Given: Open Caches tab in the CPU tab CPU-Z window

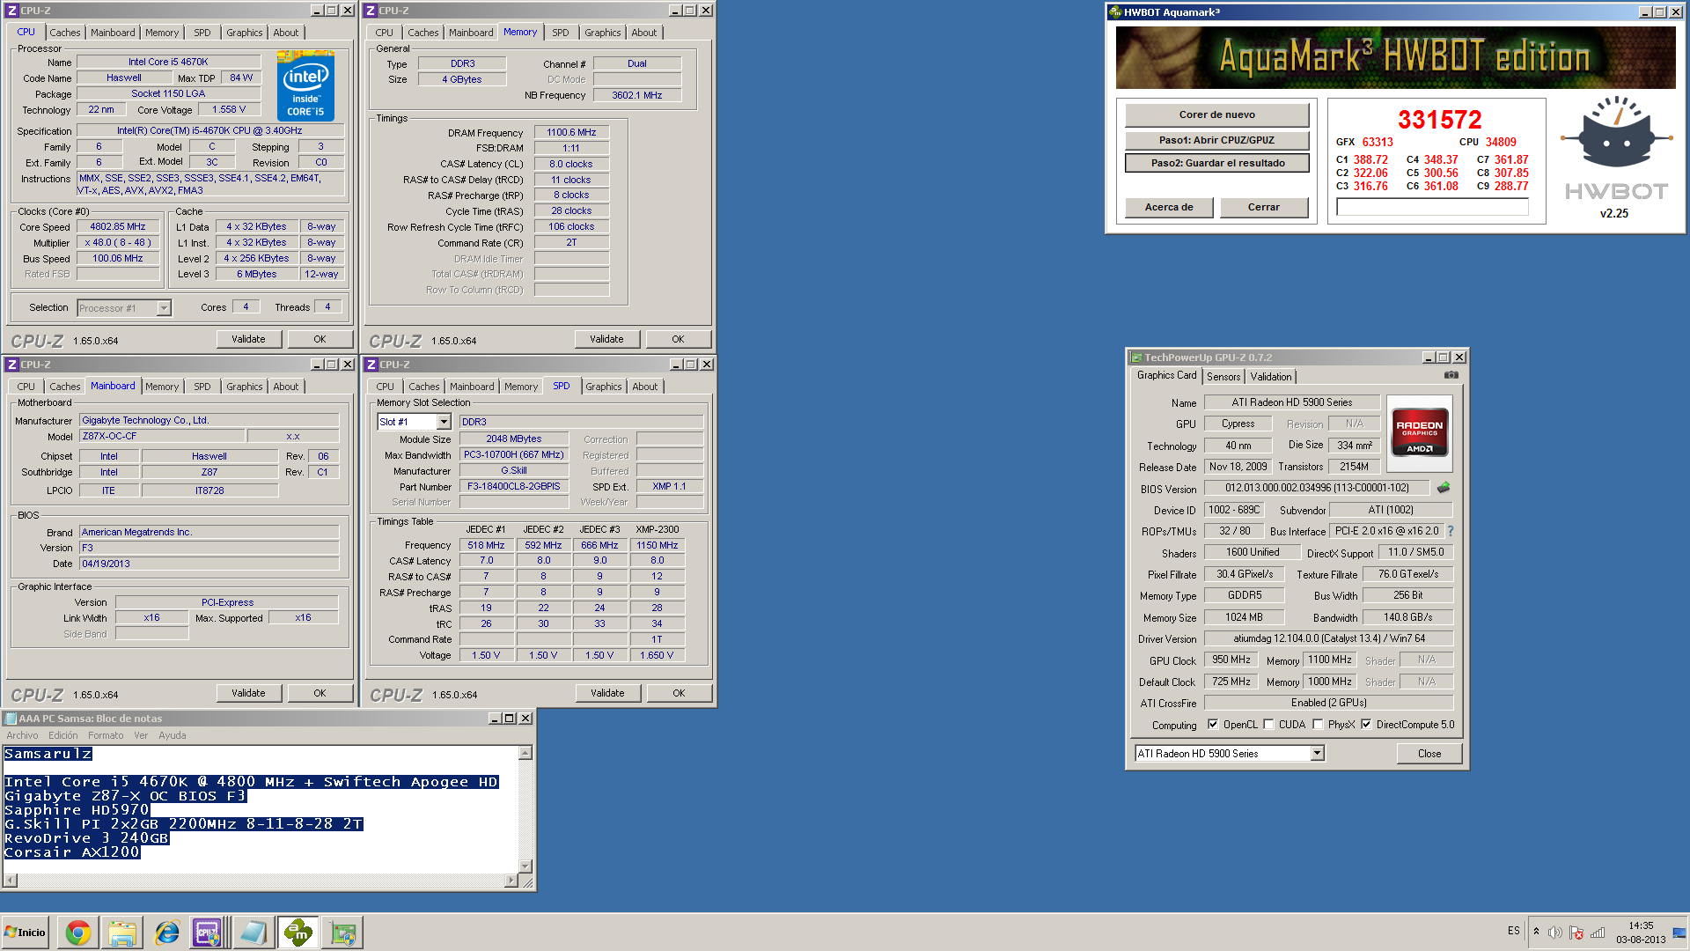Looking at the screenshot, I should point(64,33).
